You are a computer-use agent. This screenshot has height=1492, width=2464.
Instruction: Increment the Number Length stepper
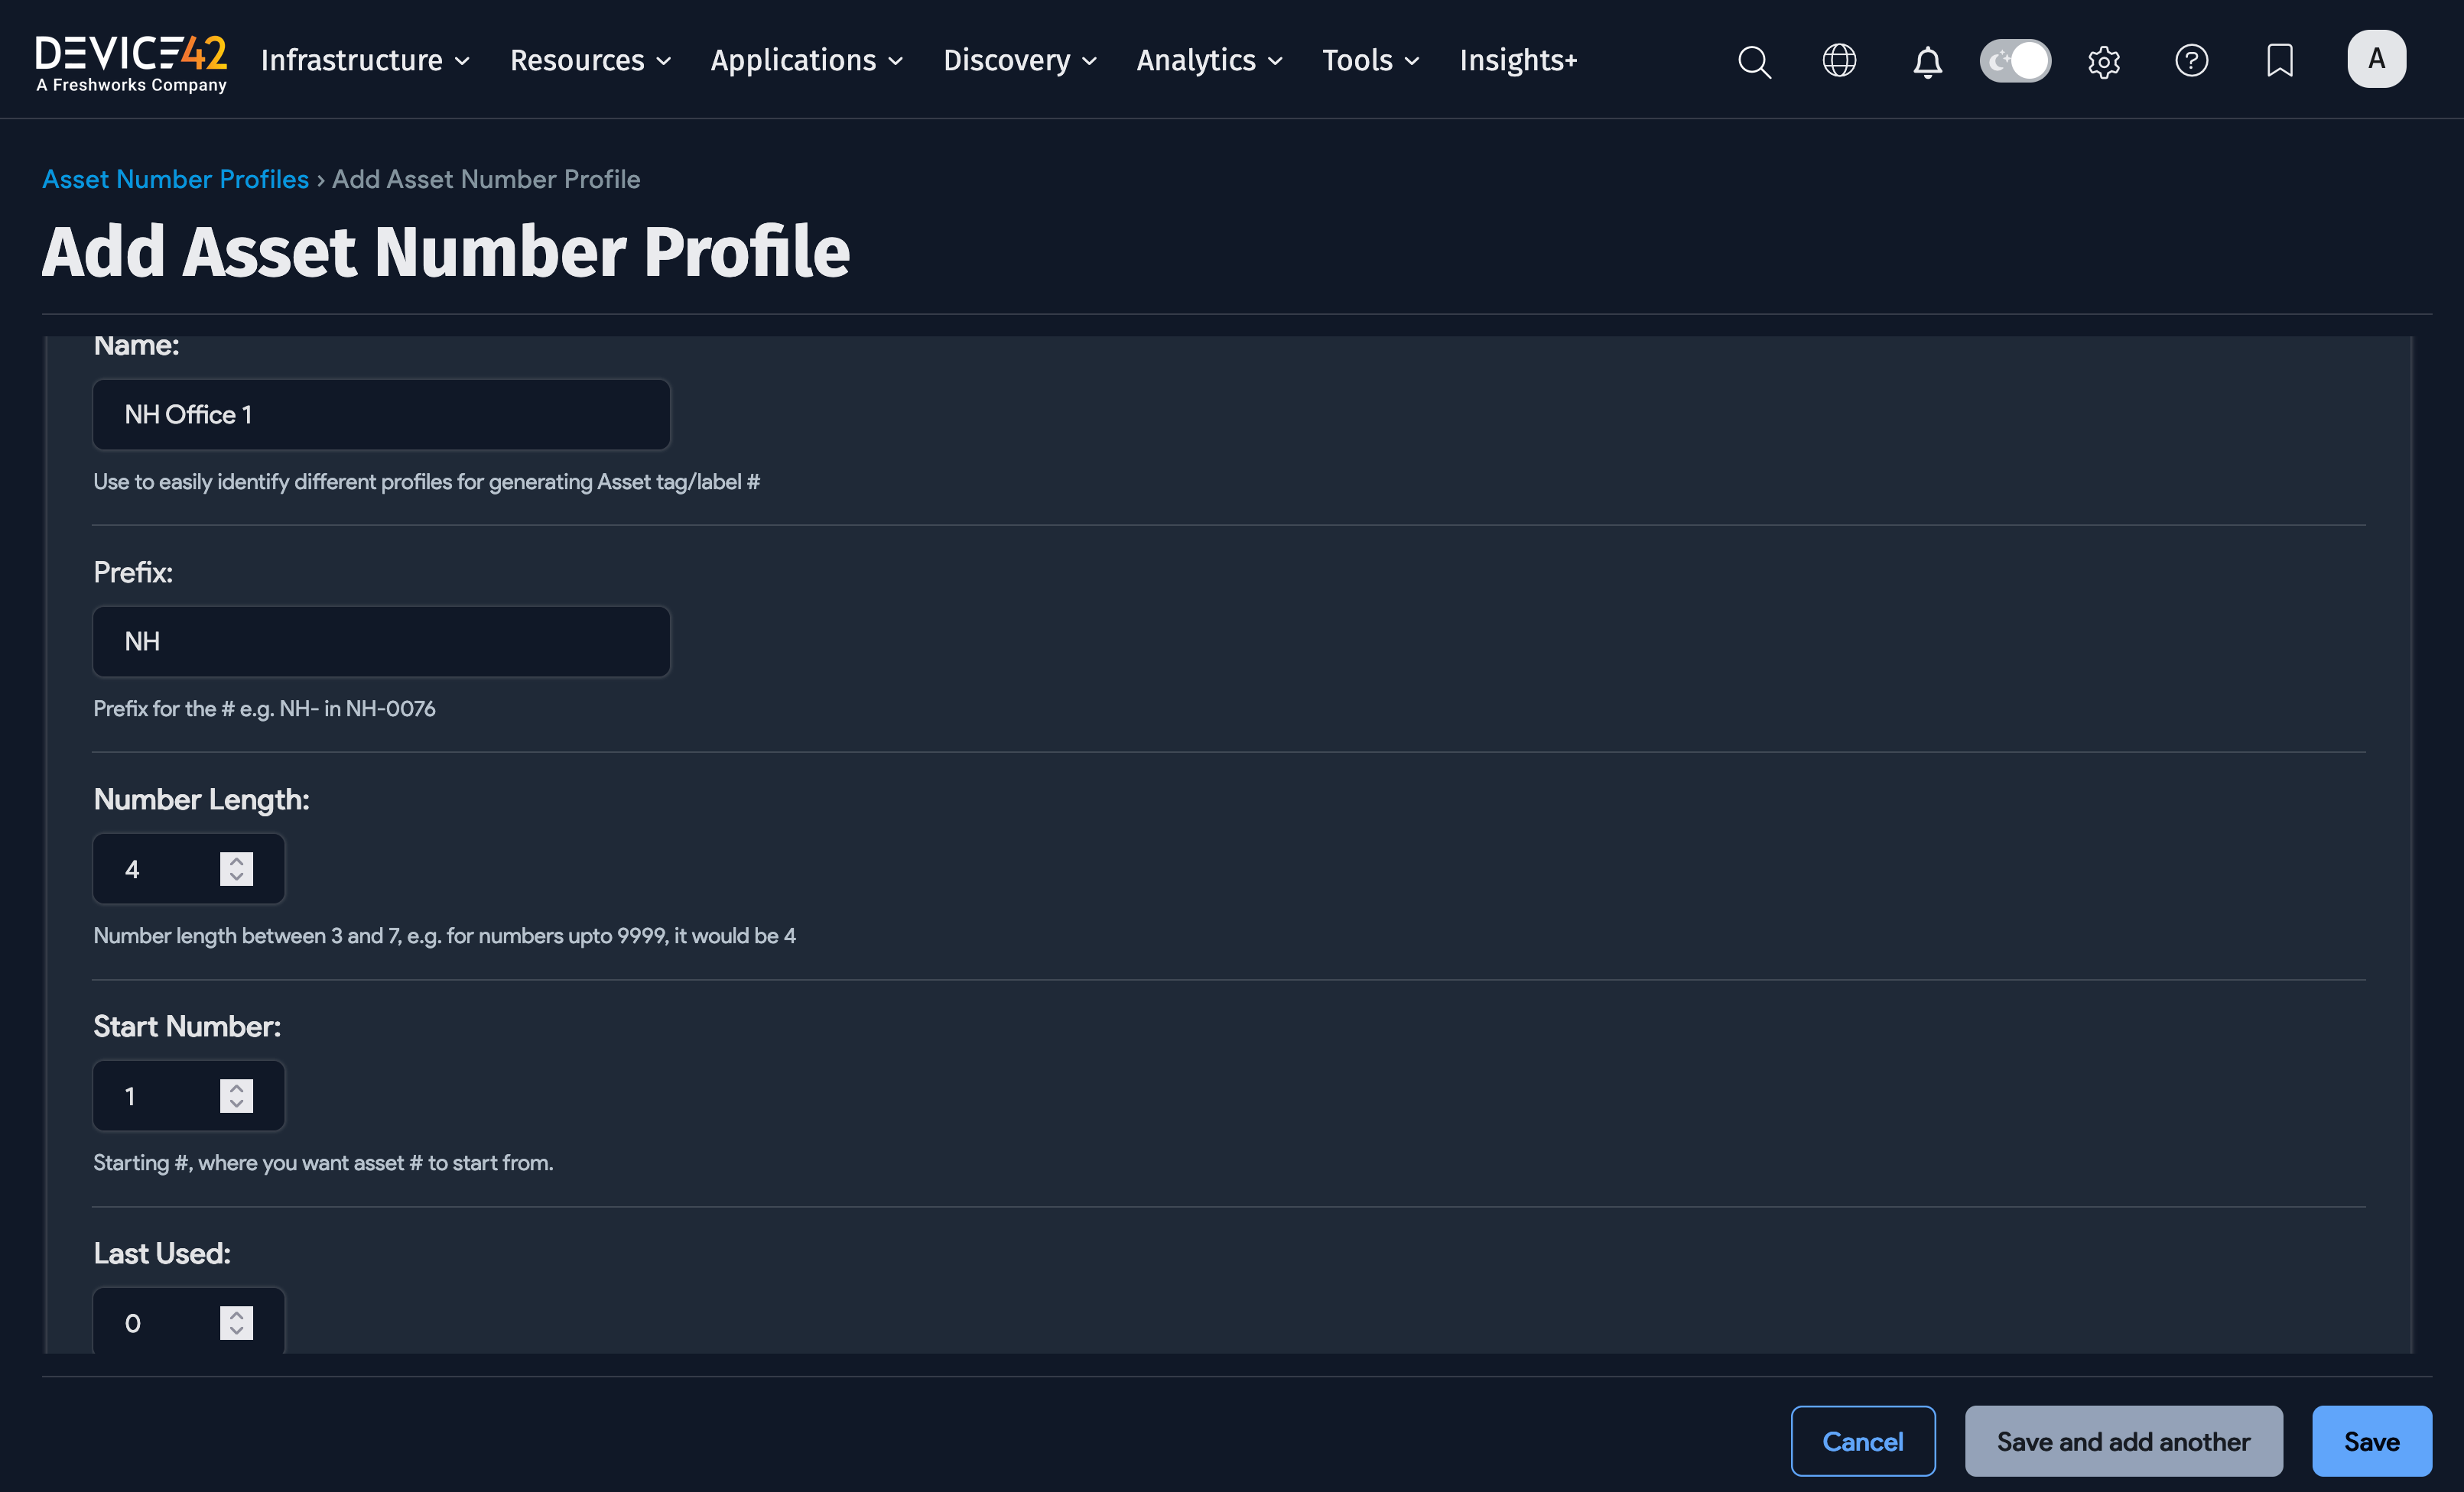236,861
